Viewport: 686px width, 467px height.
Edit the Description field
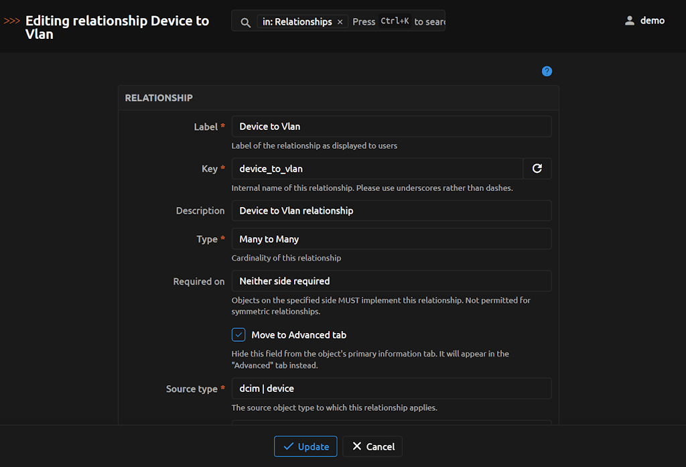(x=391, y=210)
